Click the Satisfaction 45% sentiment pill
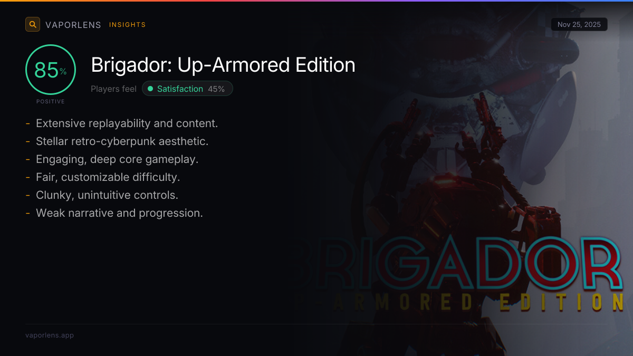Screen dimensions: 633x356 (187, 89)
